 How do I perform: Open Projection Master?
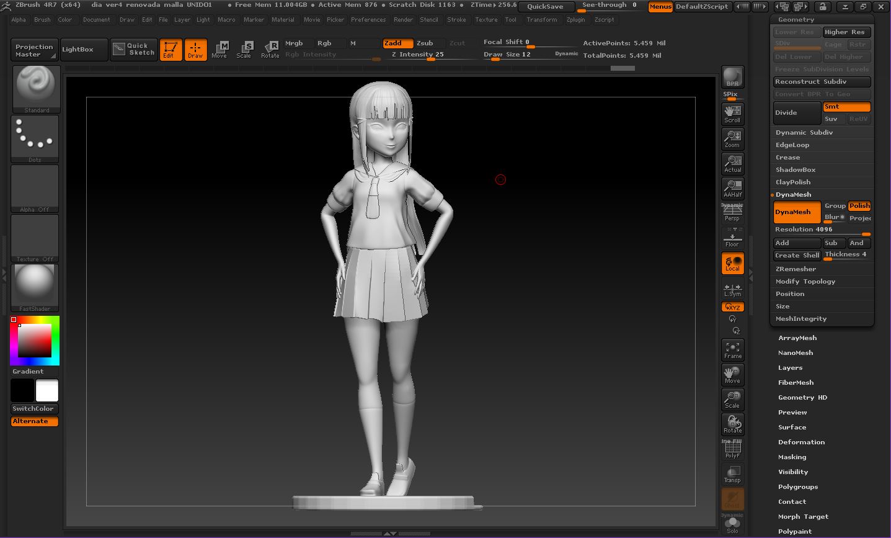click(35, 50)
